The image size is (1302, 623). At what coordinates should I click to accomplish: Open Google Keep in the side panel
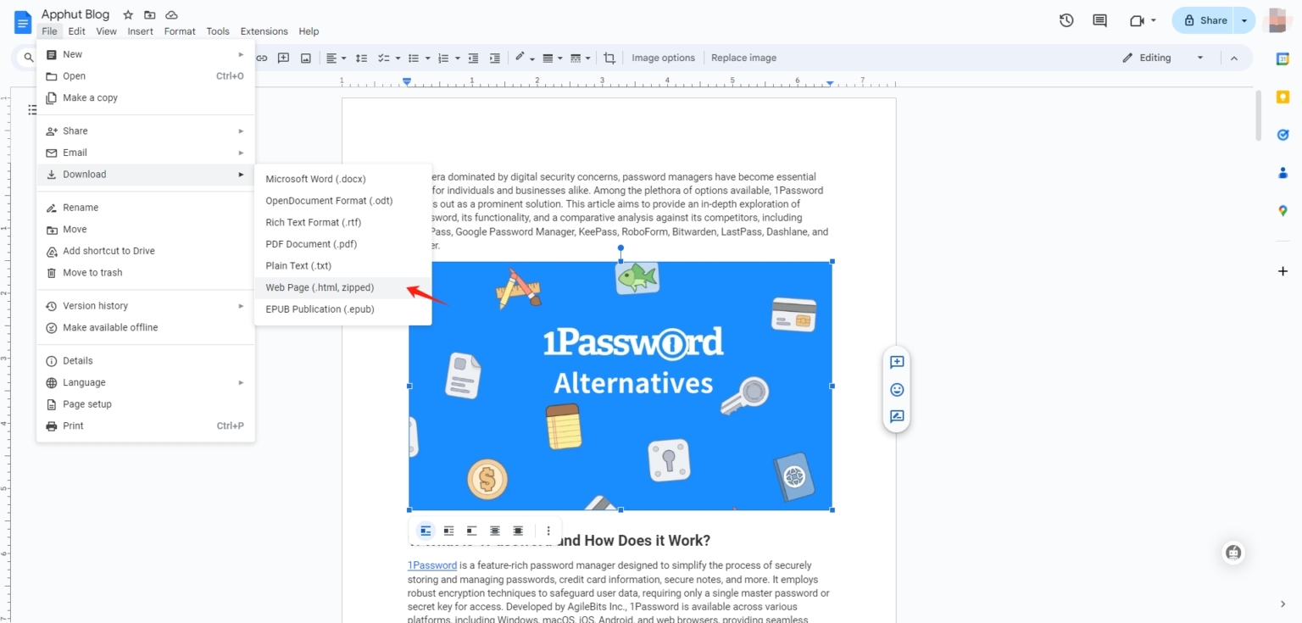pyautogui.click(x=1283, y=96)
